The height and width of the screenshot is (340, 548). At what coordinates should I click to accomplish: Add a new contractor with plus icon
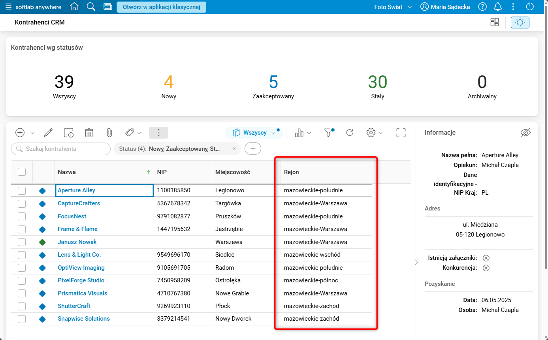(x=20, y=133)
